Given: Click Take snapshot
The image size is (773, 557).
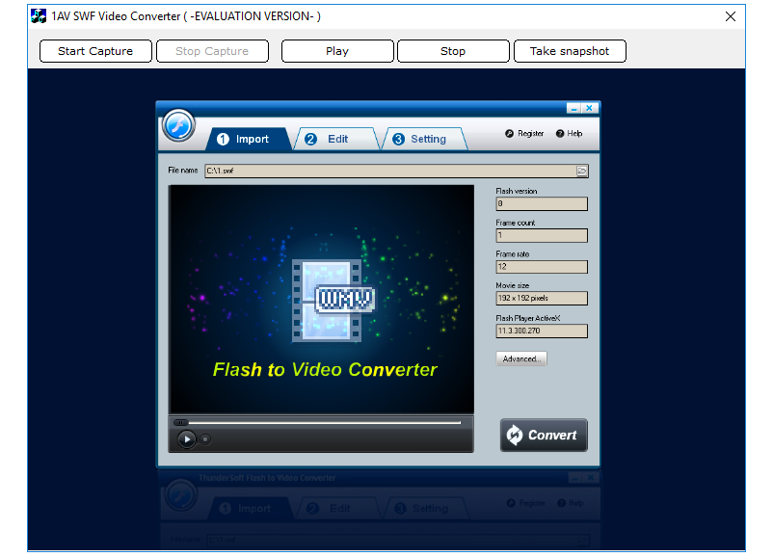Looking at the screenshot, I should [570, 51].
